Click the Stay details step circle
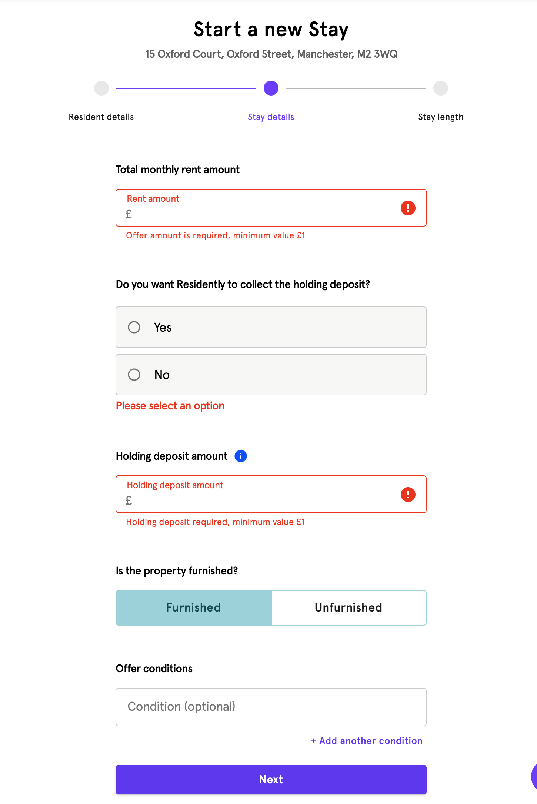 pos(271,88)
